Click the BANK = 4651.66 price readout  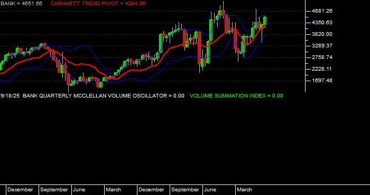pos(21,4)
